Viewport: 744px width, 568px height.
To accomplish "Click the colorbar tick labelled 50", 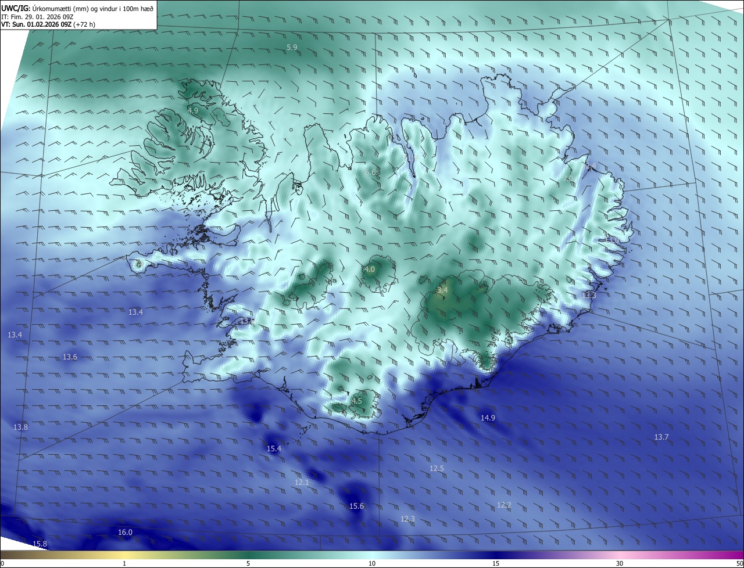I will point(739,563).
